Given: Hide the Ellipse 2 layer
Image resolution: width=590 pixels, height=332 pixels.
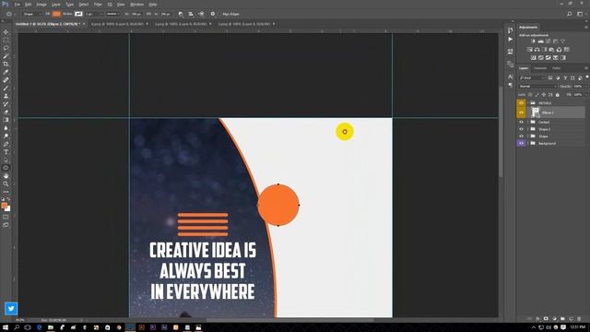Looking at the screenshot, I should point(521,113).
